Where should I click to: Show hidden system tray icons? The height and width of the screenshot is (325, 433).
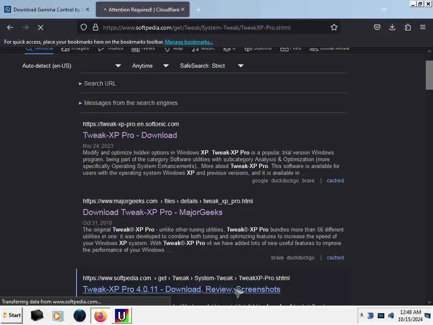pos(362,315)
